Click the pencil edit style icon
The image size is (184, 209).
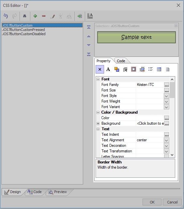(53, 16)
